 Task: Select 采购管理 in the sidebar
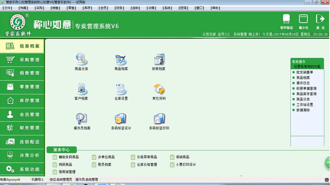tap(22, 60)
